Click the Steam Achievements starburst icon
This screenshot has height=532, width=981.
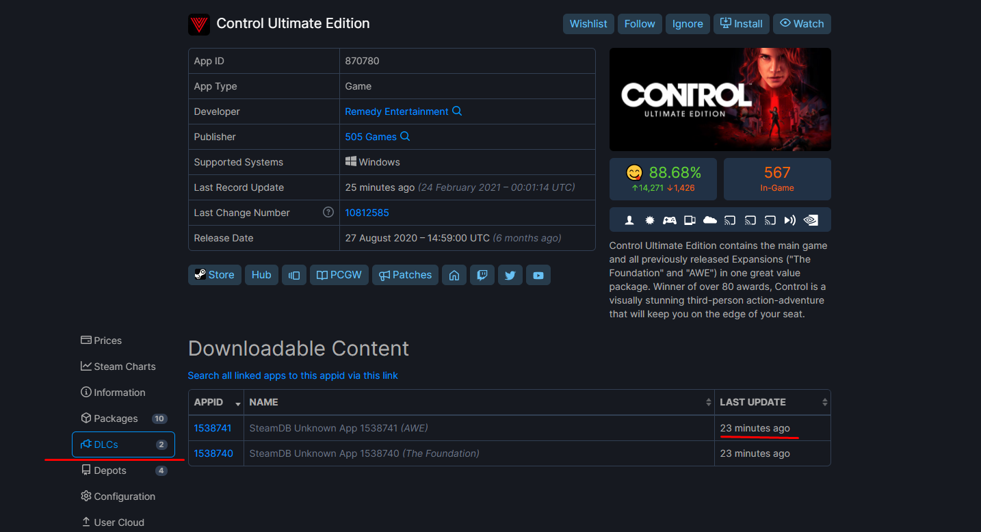click(649, 220)
